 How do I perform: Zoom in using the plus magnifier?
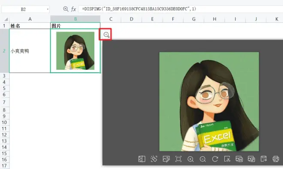(190, 159)
